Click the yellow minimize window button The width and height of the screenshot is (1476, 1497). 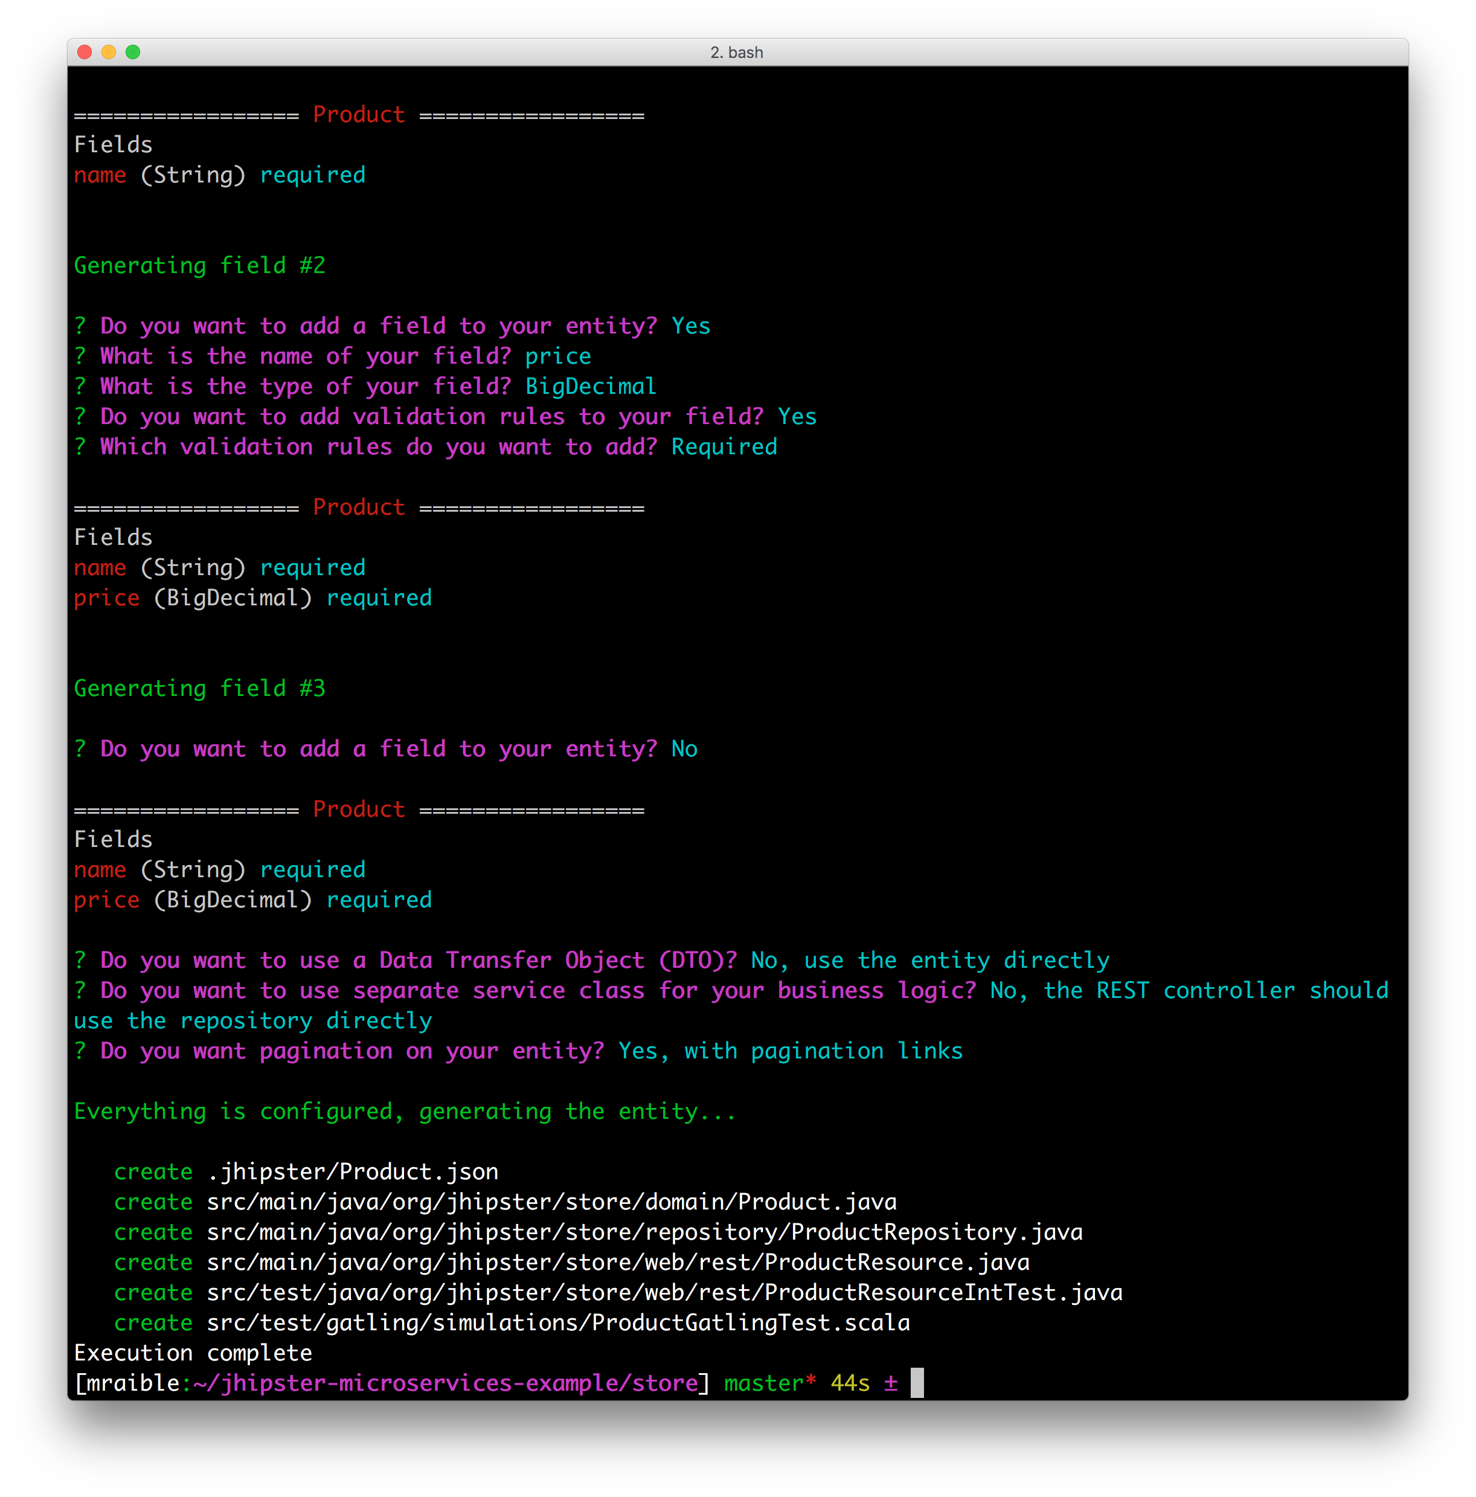click(109, 52)
